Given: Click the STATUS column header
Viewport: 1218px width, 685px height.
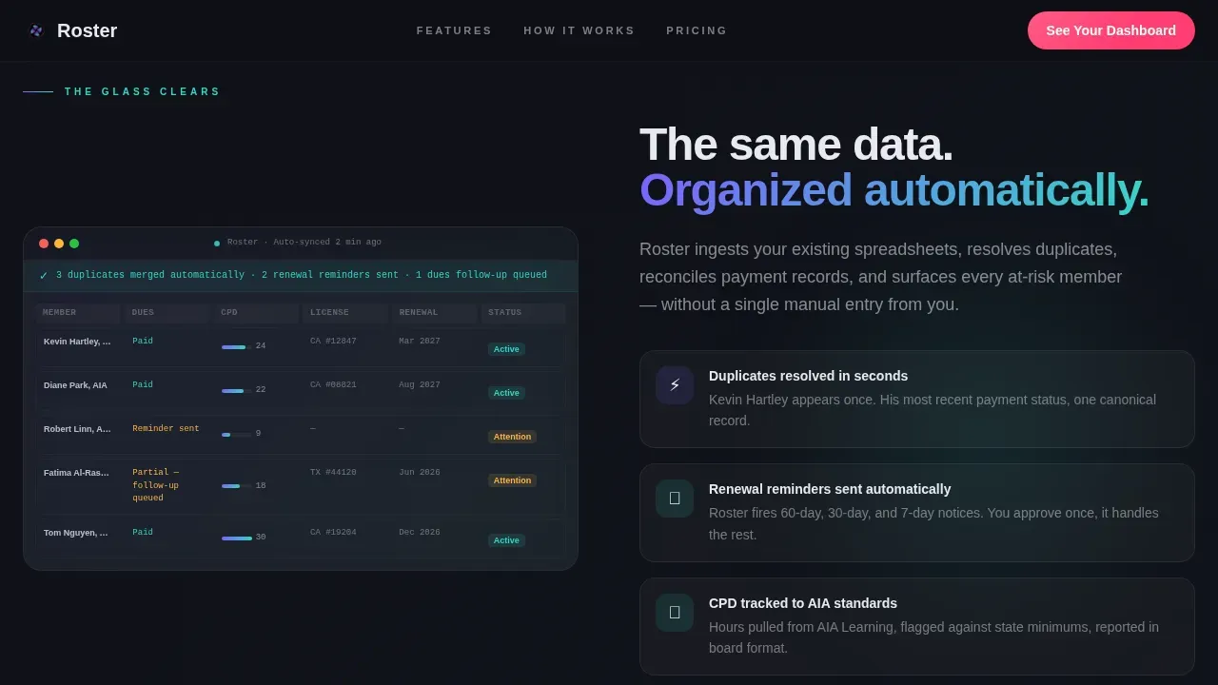Looking at the screenshot, I should point(523,313).
